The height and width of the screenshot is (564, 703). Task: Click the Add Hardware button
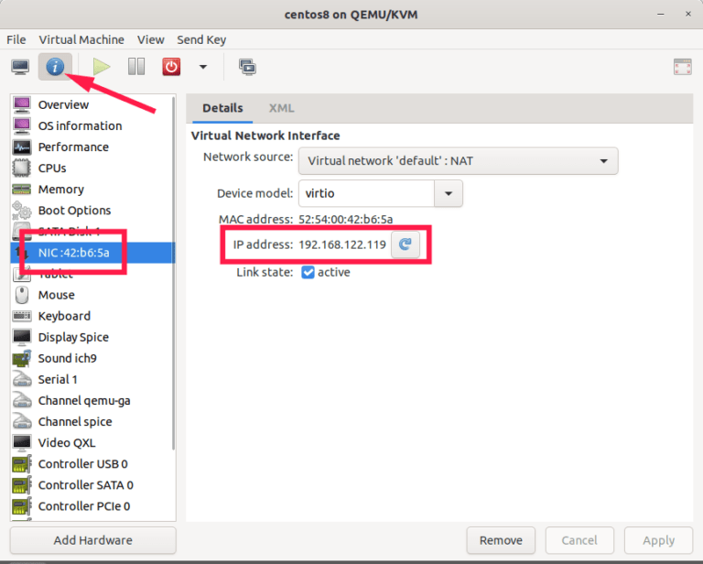(x=92, y=540)
